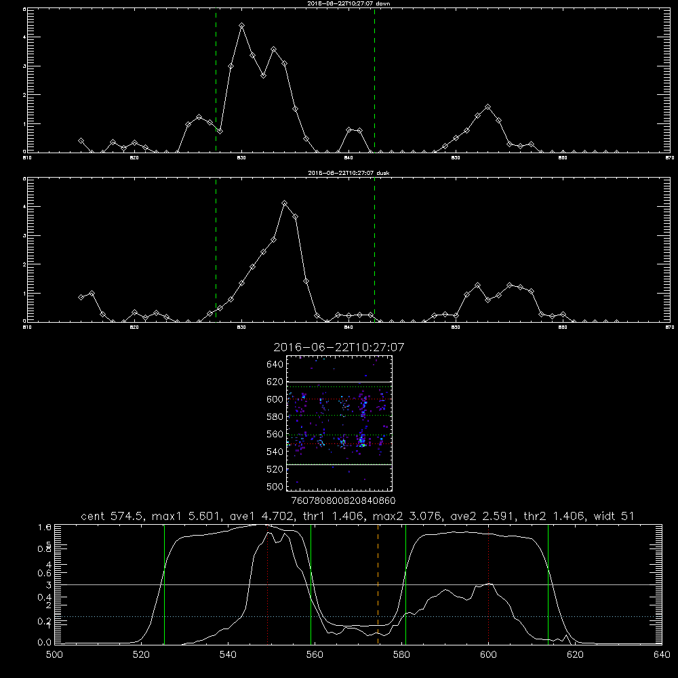The image size is (678, 678).
Task: Click the 620 label on the image panel y-axis
Action: point(275,382)
